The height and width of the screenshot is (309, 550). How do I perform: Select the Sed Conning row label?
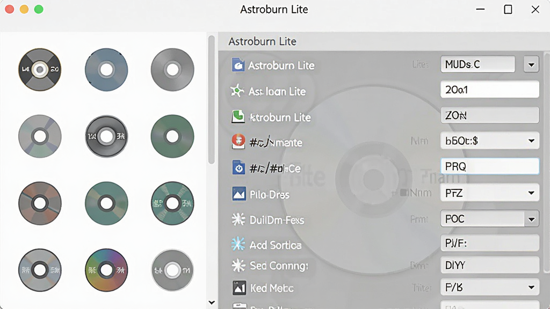(279, 266)
